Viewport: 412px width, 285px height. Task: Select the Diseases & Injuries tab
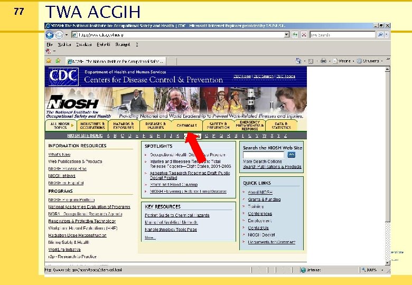click(x=155, y=126)
